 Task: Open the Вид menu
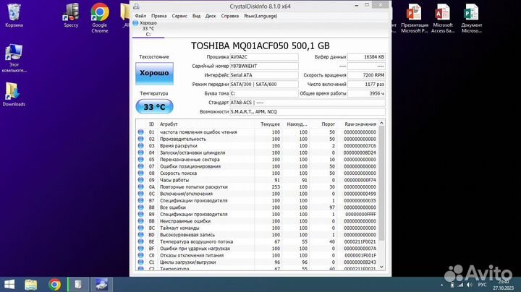coord(196,16)
